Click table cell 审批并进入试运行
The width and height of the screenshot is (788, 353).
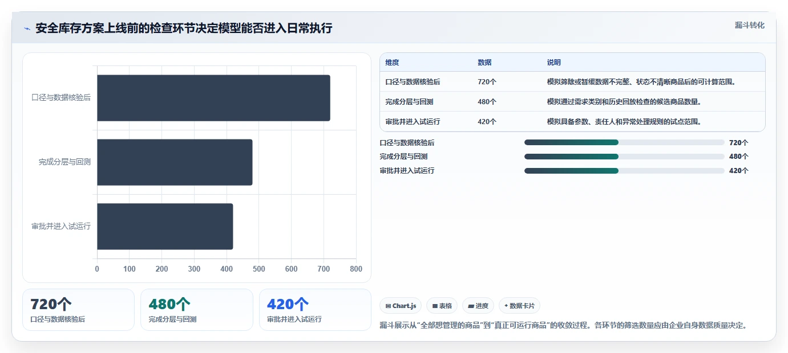[x=413, y=122]
